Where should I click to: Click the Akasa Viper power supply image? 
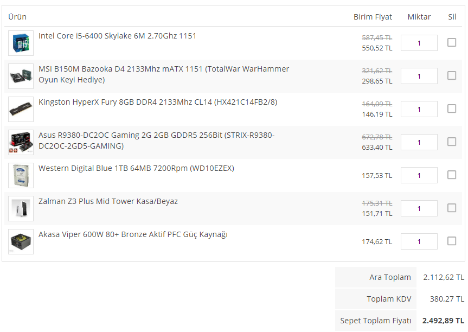point(21,242)
